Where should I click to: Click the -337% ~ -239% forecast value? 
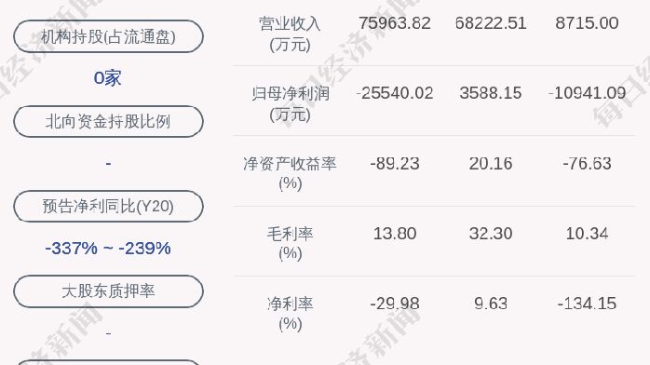pyautogui.click(x=108, y=249)
